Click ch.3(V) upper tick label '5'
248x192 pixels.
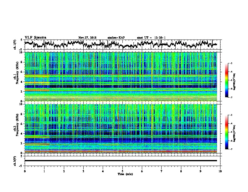[x=22, y=156]
